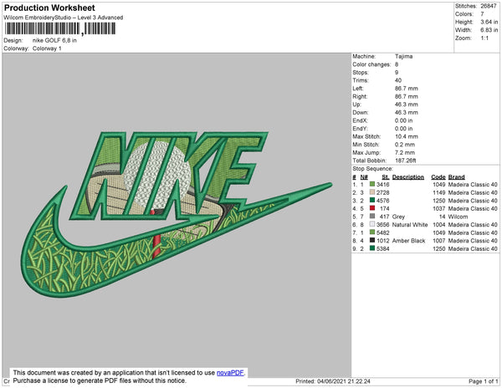Pick the dark green swatch beside 4576
502x388 pixels.
(x=372, y=200)
